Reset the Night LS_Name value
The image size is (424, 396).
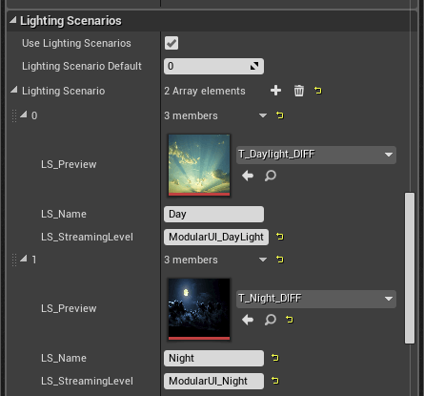tap(275, 358)
